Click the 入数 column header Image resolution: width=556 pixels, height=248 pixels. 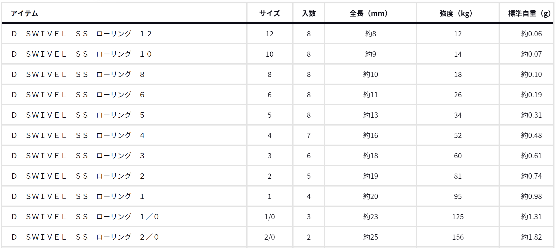coord(309,13)
